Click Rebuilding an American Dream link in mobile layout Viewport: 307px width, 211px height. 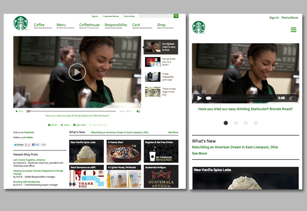235,147
